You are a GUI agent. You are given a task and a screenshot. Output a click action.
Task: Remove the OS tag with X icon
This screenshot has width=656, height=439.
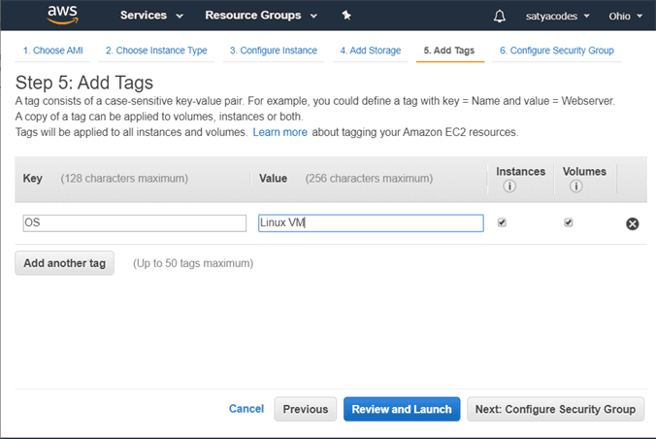(x=632, y=223)
